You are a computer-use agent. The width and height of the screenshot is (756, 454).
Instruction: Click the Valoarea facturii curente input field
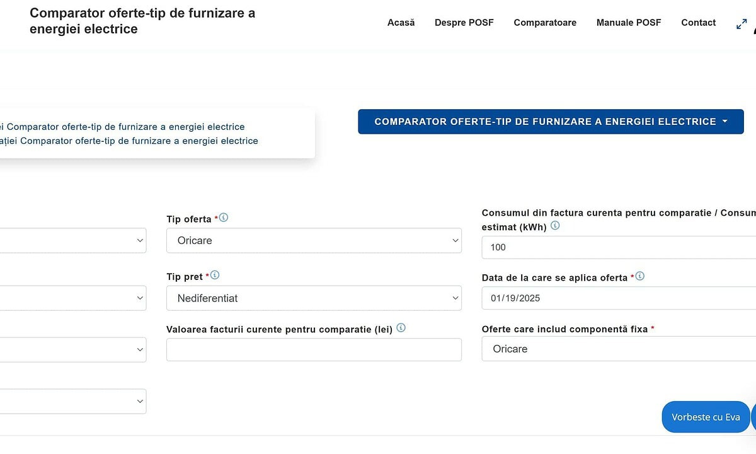point(314,350)
